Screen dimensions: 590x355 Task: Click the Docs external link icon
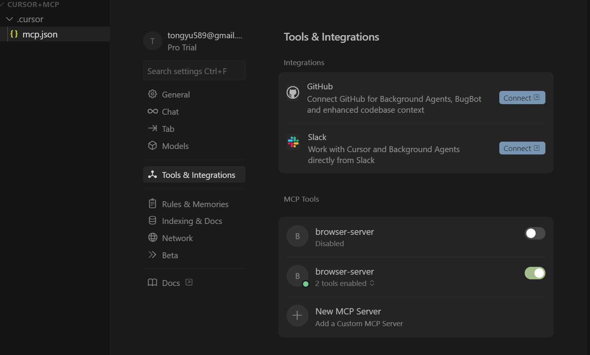(x=189, y=282)
